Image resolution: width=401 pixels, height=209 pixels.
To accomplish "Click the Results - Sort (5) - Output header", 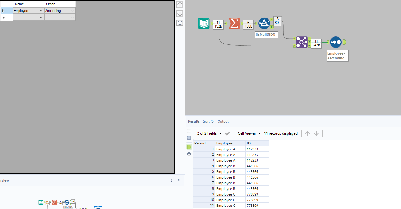I will tap(209, 121).
